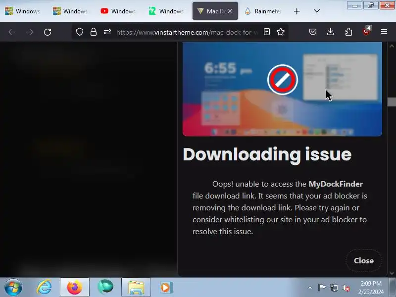The height and width of the screenshot is (297, 396).
Task: Open the uBlock Origin extension badge
Action: (366, 31)
